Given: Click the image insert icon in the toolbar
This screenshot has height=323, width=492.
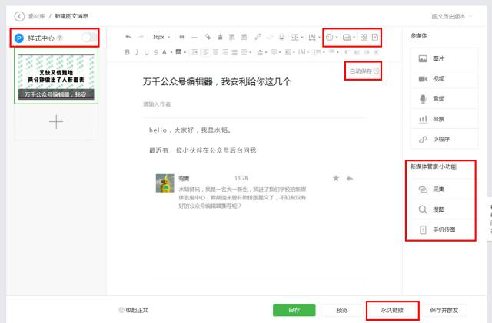Looking at the screenshot, I should click(x=347, y=38).
